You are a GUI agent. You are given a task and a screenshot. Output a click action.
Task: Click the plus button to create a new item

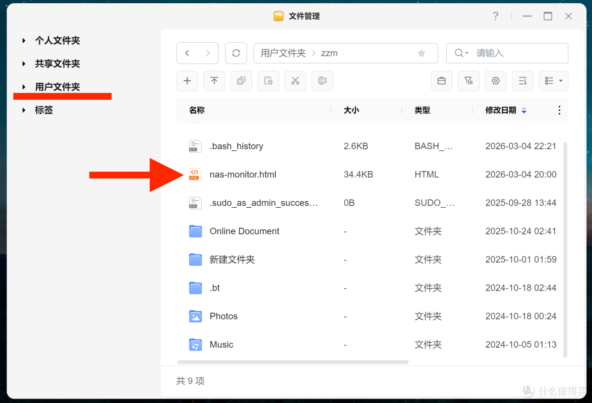click(187, 81)
